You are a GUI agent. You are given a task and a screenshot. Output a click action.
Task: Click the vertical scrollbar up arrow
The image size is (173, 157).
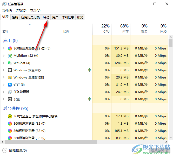(x=170, y=37)
